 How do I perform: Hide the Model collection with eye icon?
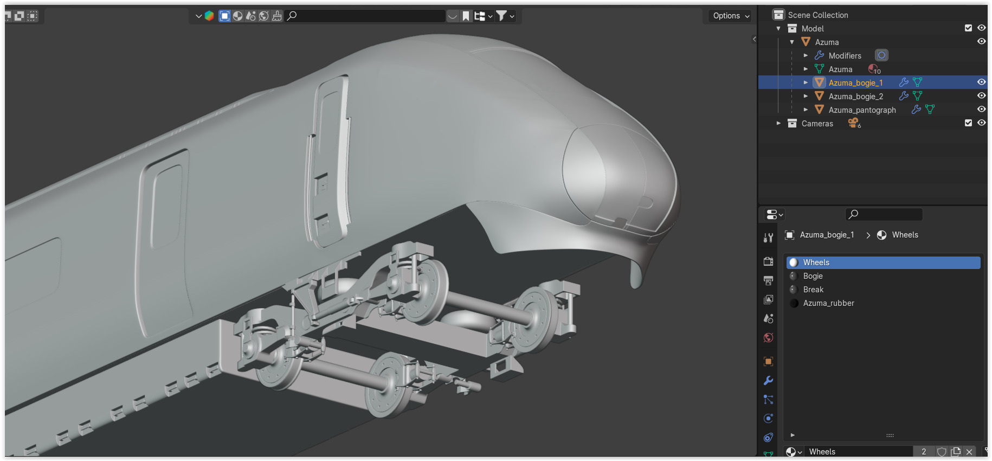point(981,28)
